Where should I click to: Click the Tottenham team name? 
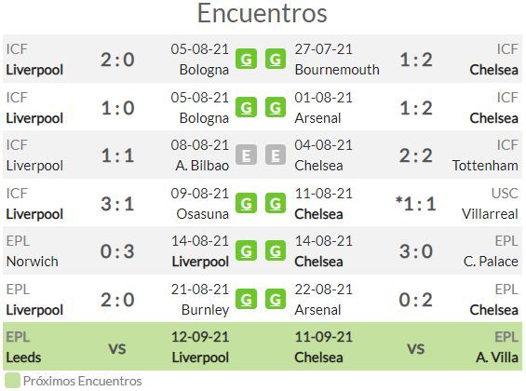[x=485, y=166]
